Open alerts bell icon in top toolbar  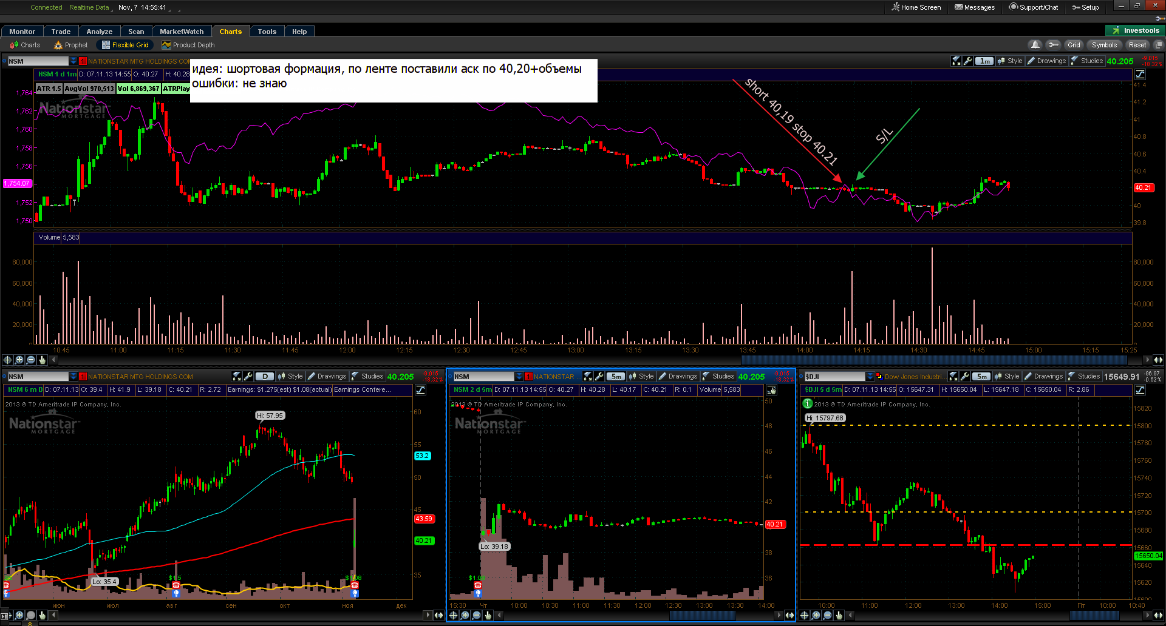coord(1035,45)
